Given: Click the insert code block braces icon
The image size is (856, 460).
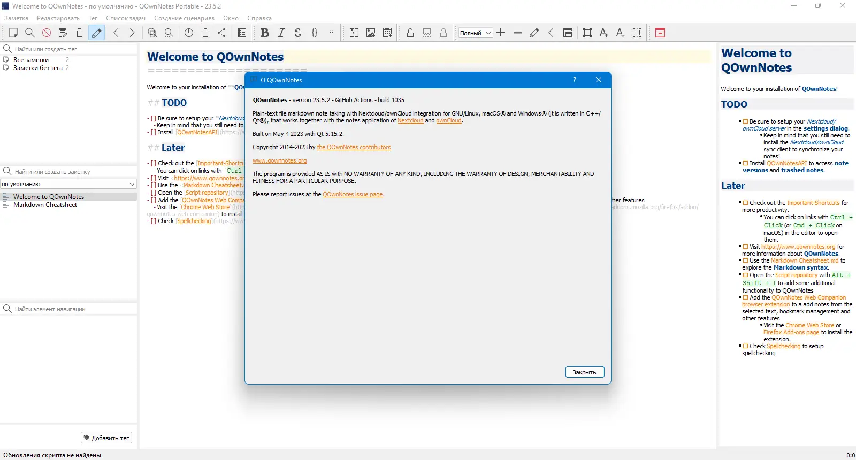Looking at the screenshot, I should (x=315, y=33).
